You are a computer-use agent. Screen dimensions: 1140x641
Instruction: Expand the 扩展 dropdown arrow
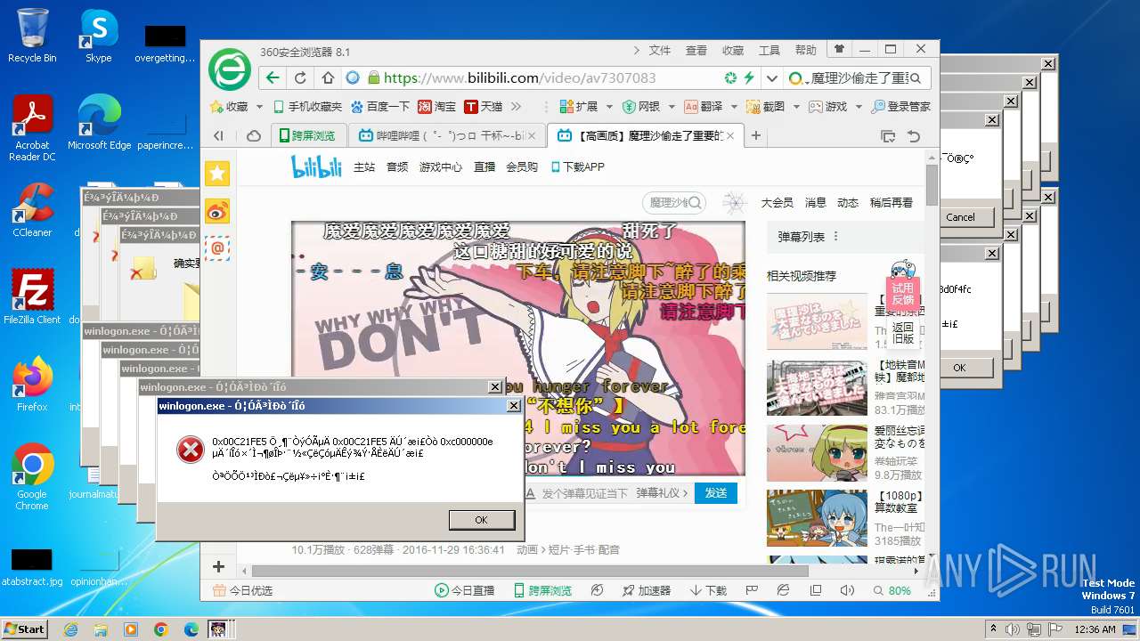pyautogui.click(x=609, y=107)
